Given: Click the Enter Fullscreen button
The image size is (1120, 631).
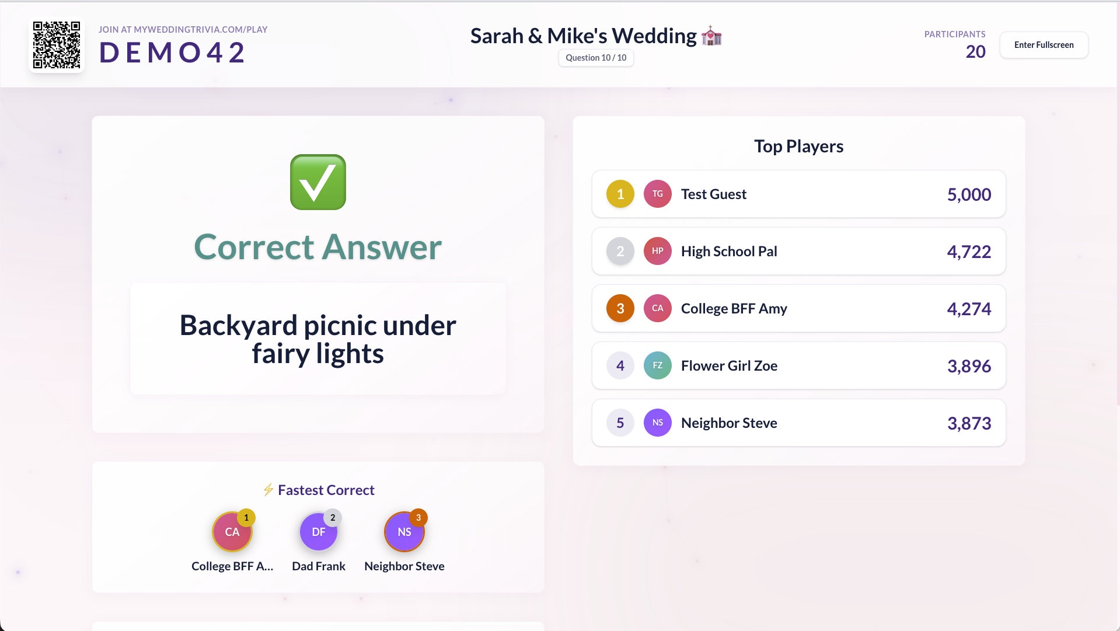Looking at the screenshot, I should (x=1044, y=45).
